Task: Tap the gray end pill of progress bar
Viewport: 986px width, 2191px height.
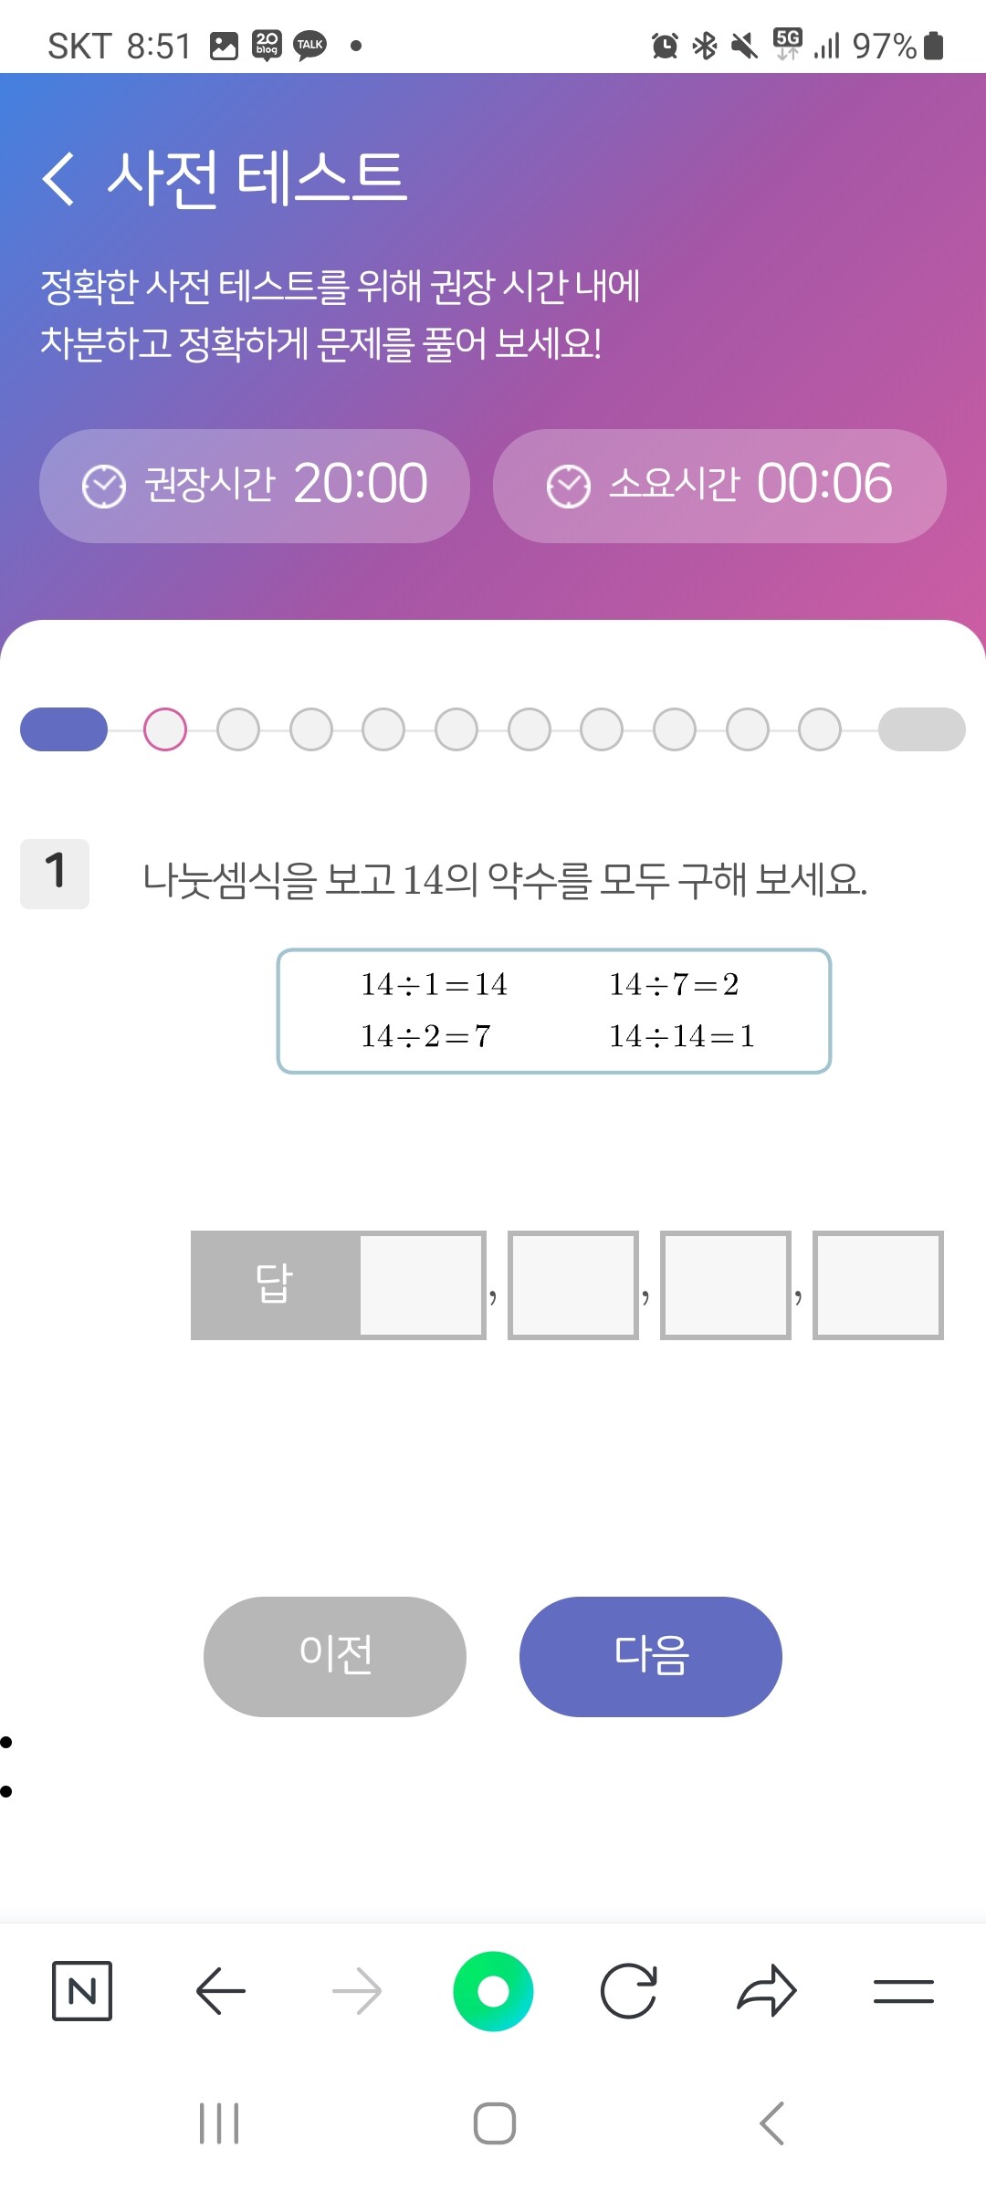Action: tap(922, 729)
